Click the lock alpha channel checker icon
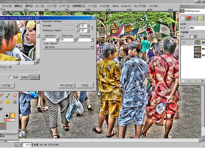The width and height of the screenshot is (205, 148). tap(195, 36)
